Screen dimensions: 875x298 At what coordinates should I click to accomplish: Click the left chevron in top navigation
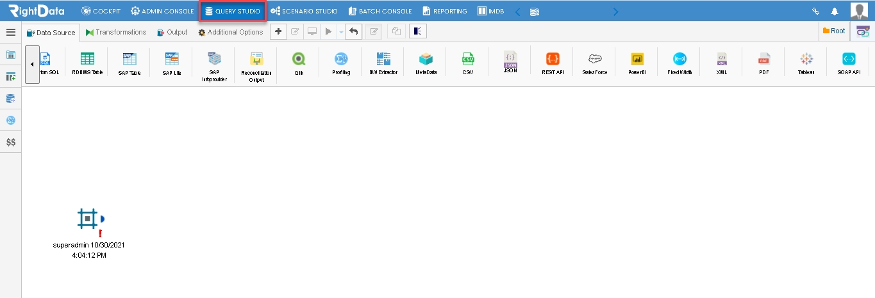pyautogui.click(x=518, y=11)
